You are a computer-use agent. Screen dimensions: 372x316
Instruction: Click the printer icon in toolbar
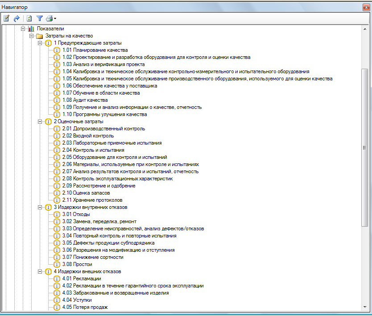pos(49,18)
